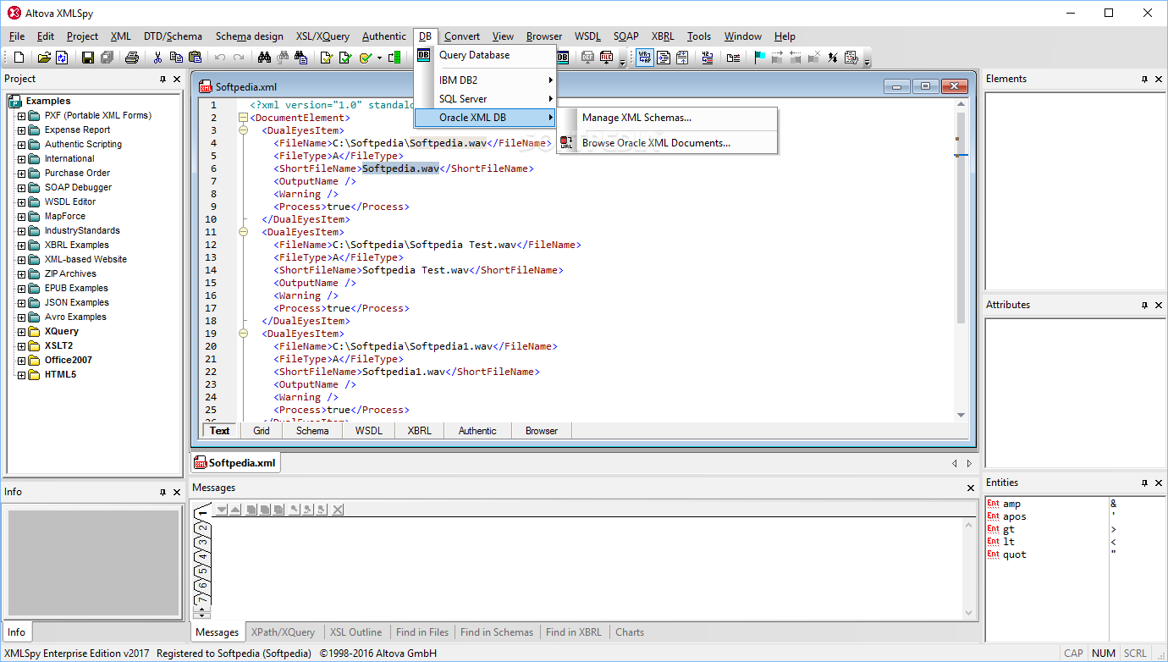The image size is (1168, 662).
Task: Open the Charts output tab
Action: click(x=630, y=632)
